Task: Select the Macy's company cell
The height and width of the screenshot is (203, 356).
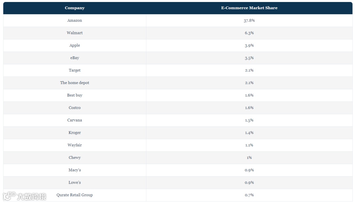Action: [x=74, y=170]
